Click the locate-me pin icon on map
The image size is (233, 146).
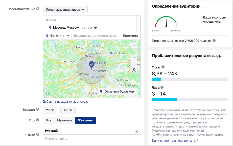click(134, 70)
